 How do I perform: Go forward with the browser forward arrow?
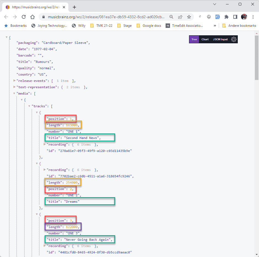pyautogui.click(x=15, y=17)
